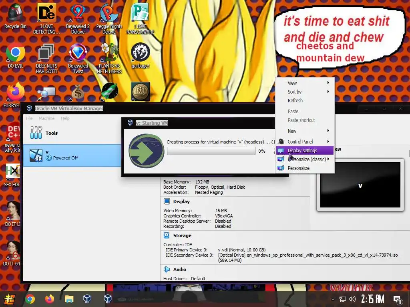Click the Audio section icon in VirtualBox
The image size is (410, 307).
click(x=167, y=269)
